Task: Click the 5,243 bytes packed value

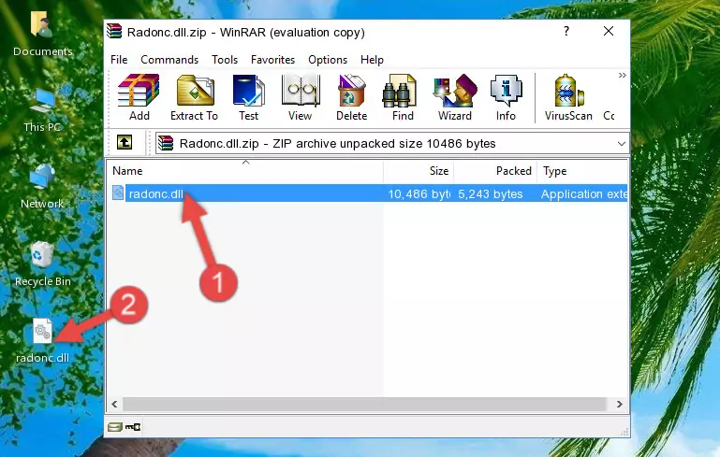Action: 490,193
